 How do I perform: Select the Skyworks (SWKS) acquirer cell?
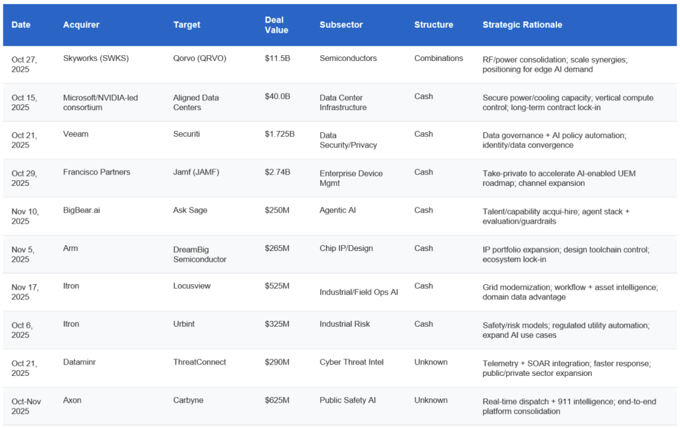pos(96,58)
